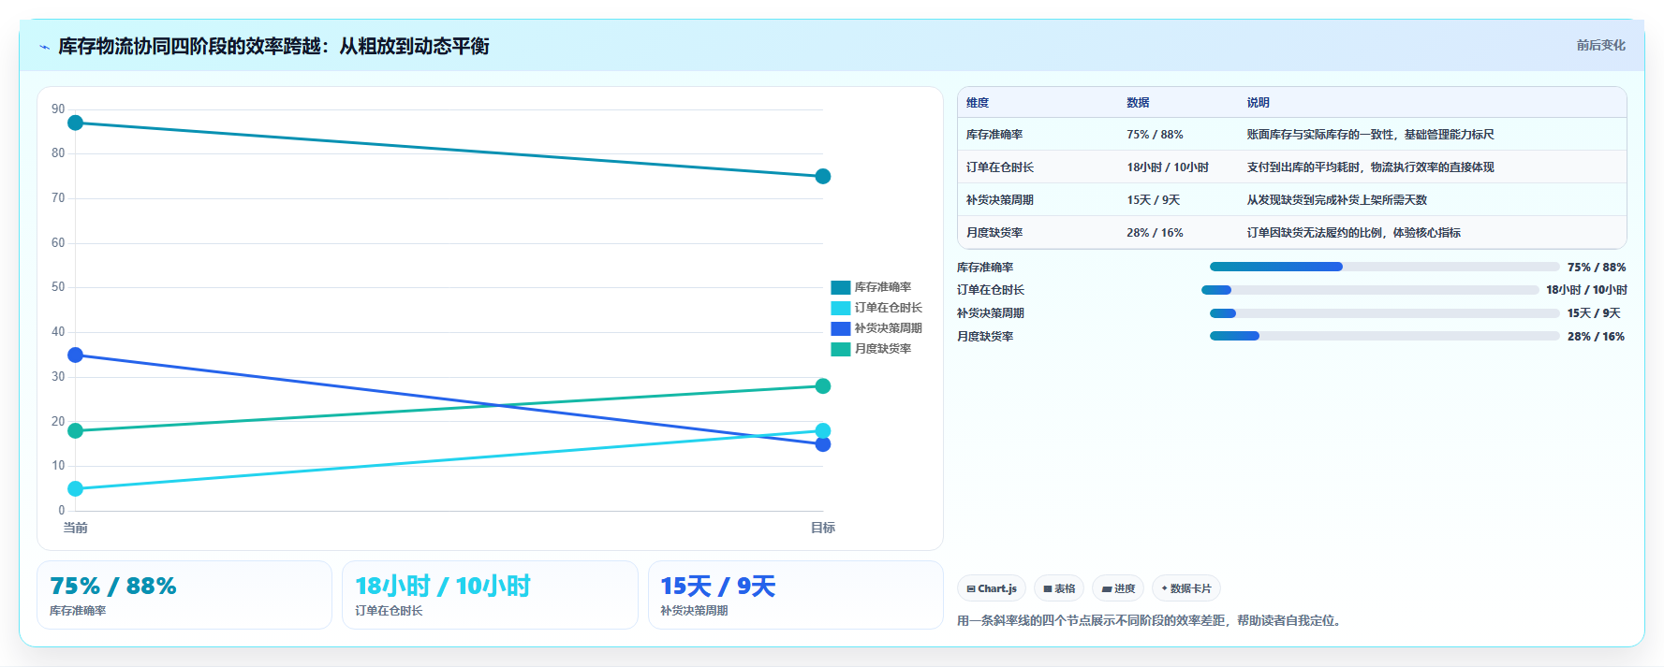1664x667 pixels.
Task: Click the 数据卡片 tag icon
Action: pyautogui.click(x=1164, y=588)
